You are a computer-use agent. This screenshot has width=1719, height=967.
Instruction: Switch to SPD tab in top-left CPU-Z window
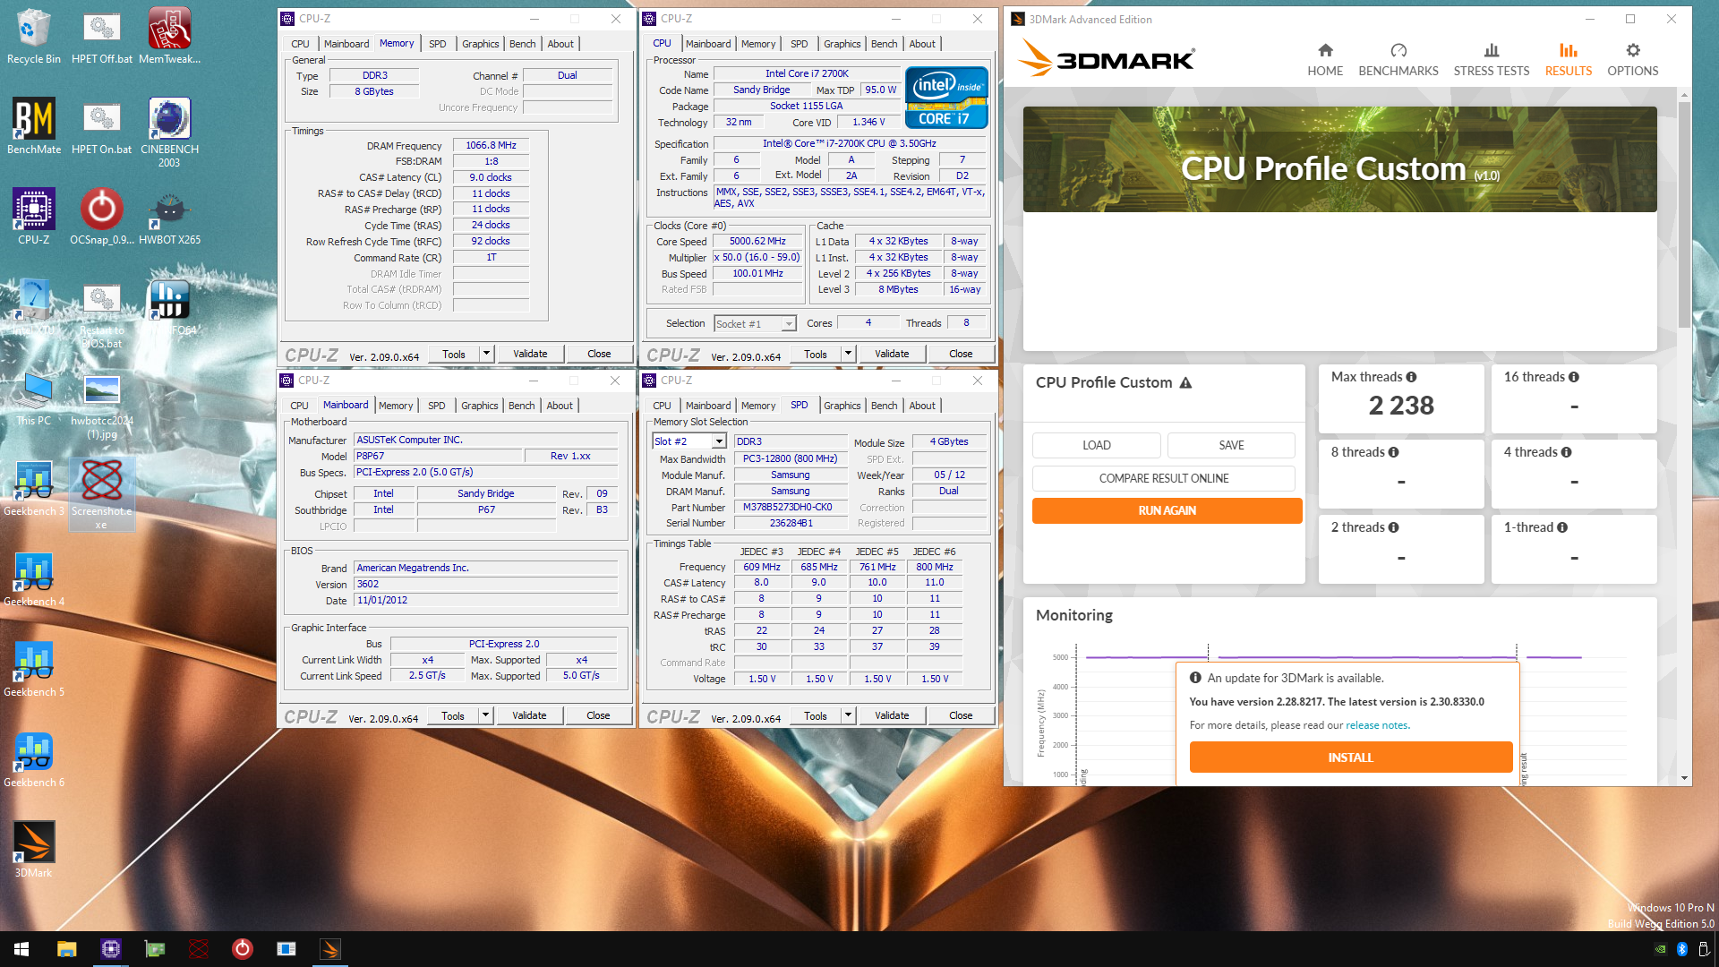click(x=438, y=44)
